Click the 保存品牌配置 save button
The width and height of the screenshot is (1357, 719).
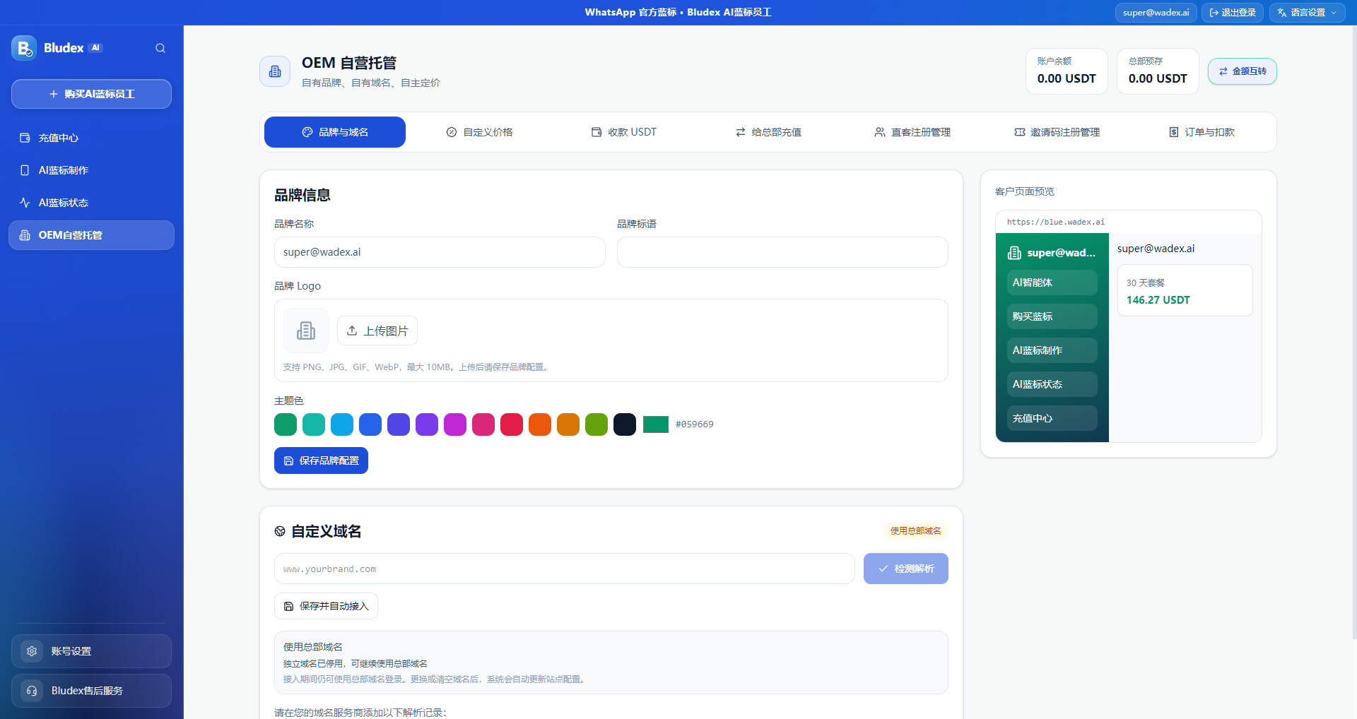[321, 460]
